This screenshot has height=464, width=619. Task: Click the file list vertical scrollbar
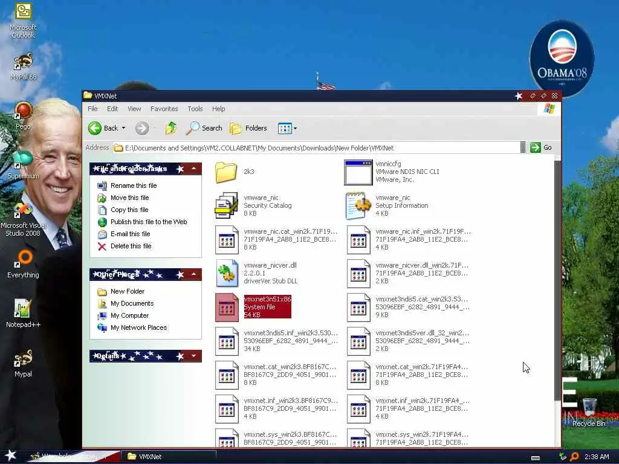click(x=557, y=280)
